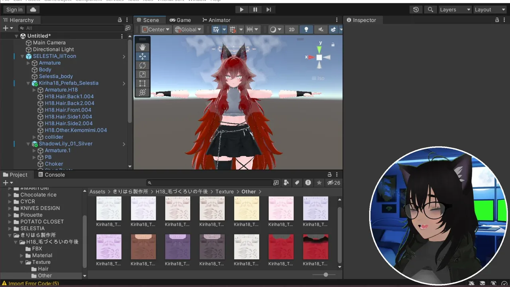Viewport: 510px width, 287px height.
Task: Click Search by Type icon in Project
Action: pos(286,183)
